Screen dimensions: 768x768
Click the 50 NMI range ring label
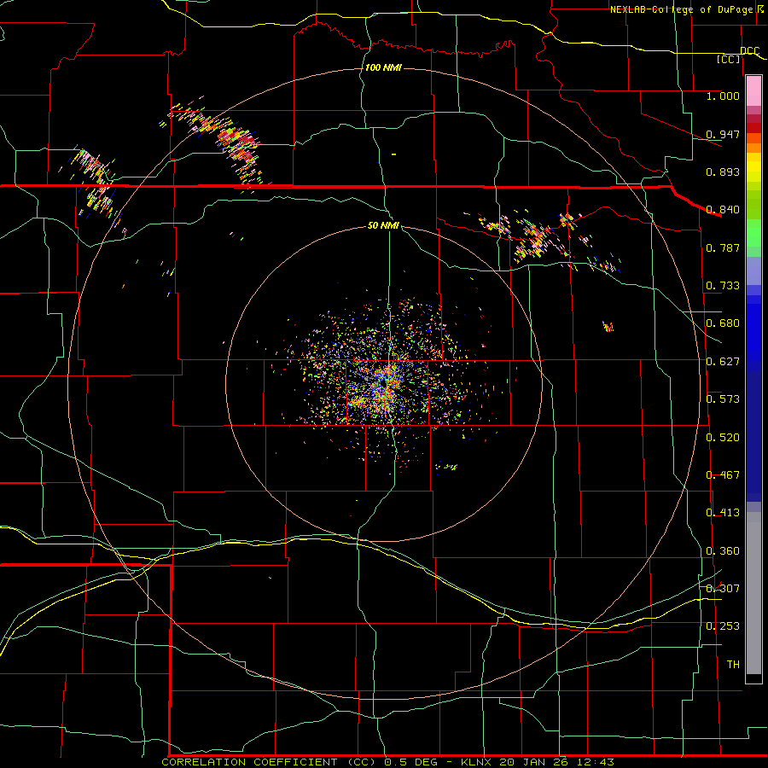[383, 225]
